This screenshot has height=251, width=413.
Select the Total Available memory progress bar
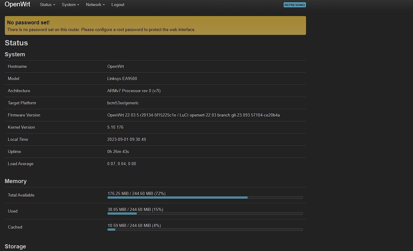[x=205, y=198]
